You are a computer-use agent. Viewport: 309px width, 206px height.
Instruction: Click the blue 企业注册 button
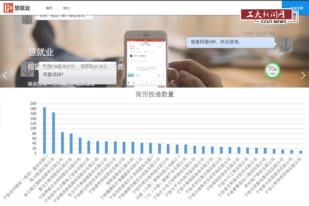tap(295, 8)
